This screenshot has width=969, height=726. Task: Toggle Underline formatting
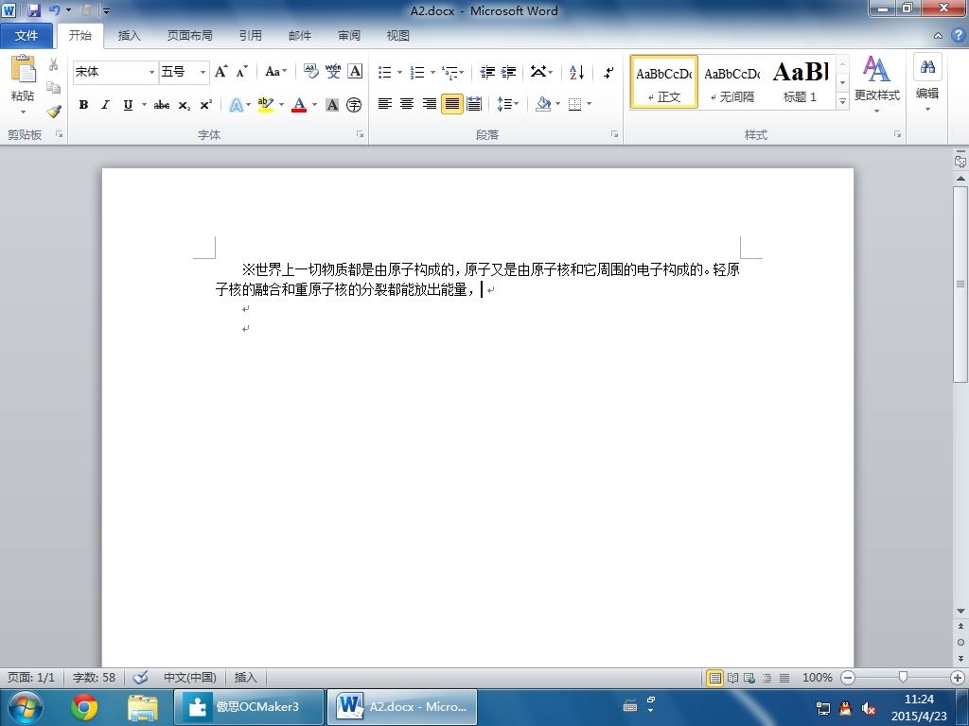(128, 105)
